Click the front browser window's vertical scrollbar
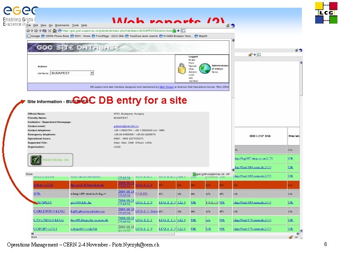The image size is (340, 255). pyautogui.click(x=233, y=104)
